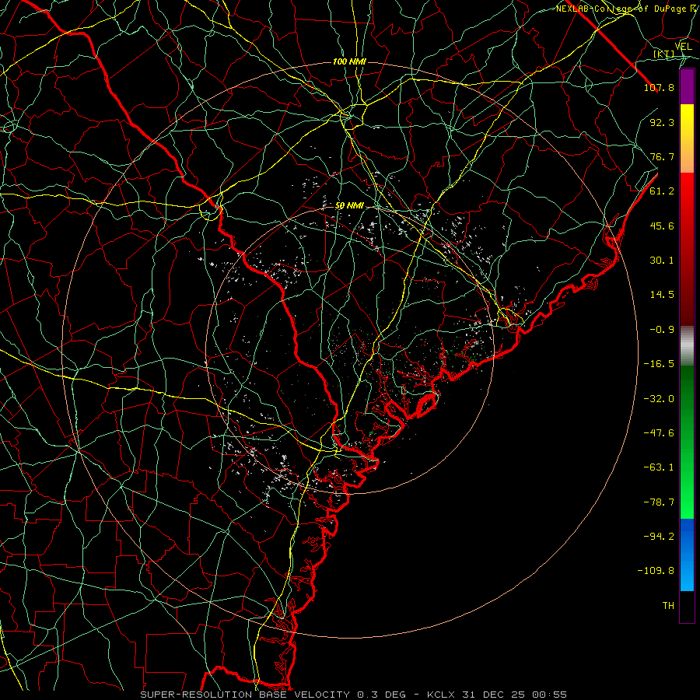Click the red segment of velocity color bar

pyautogui.click(x=687, y=249)
